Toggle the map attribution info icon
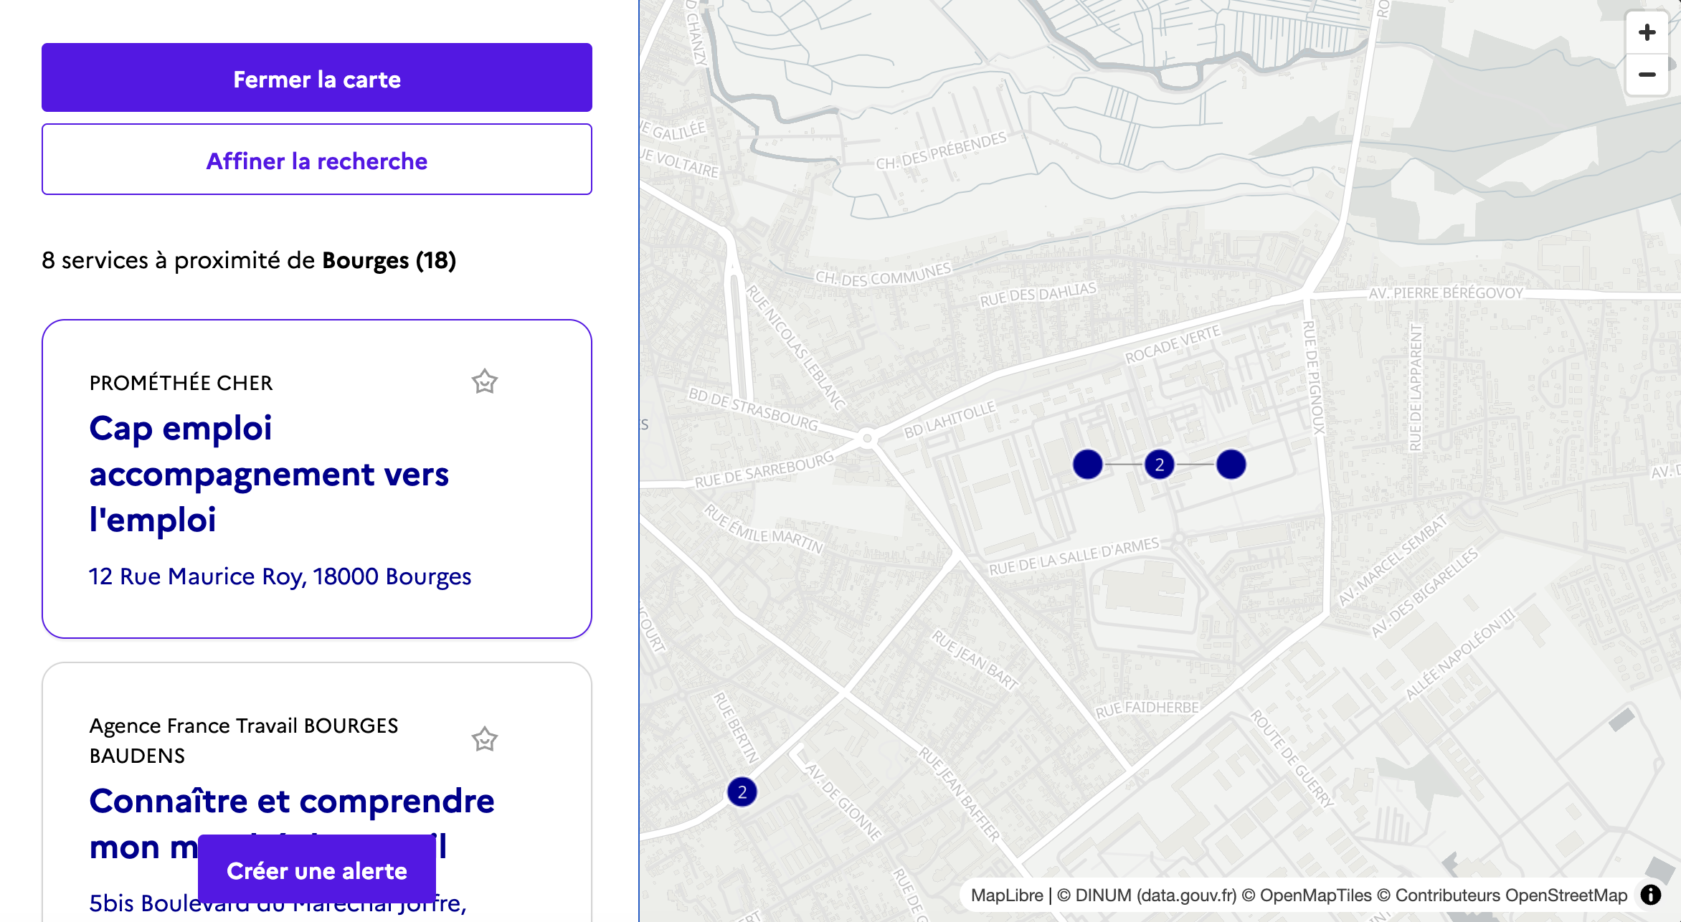 tap(1651, 895)
